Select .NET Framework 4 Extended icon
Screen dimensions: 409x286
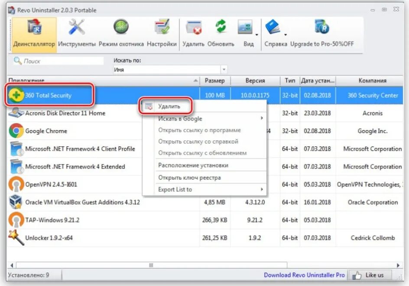tap(17, 166)
